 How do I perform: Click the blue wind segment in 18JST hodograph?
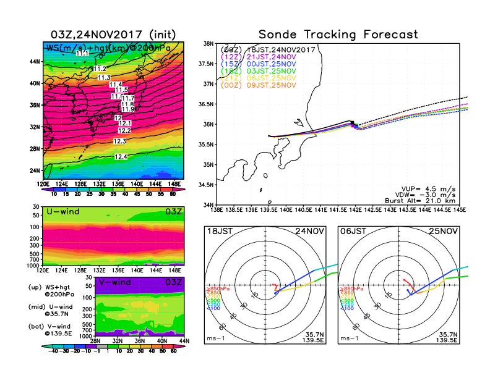pos(294,282)
